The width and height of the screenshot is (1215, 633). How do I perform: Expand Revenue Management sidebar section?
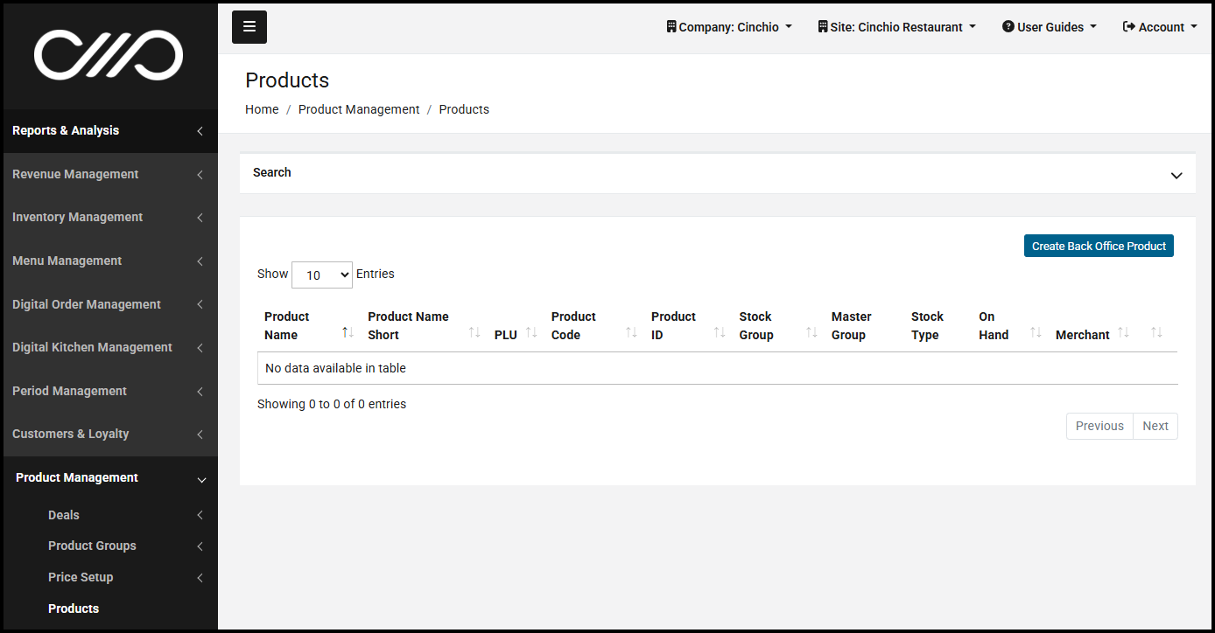click(109, 174)
